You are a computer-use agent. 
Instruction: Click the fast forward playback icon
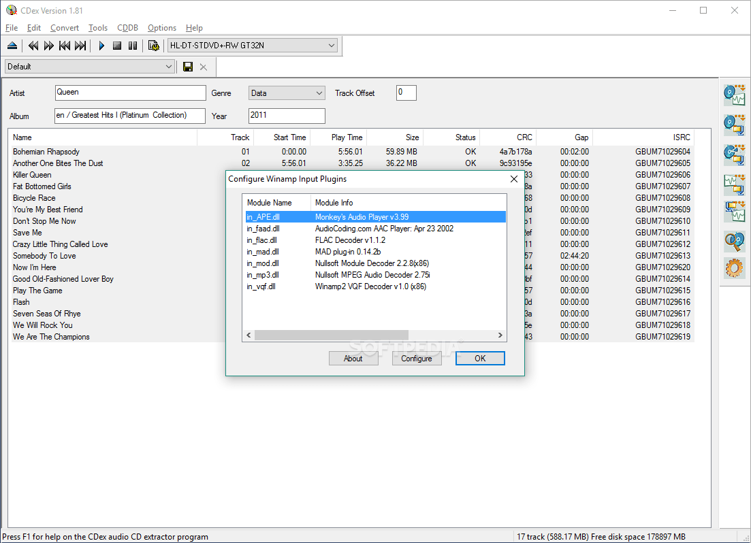[x=49, y=46]
